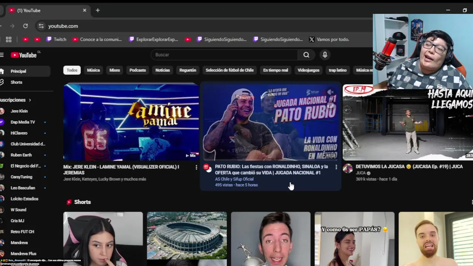Open the Twitch bookmark
The image size is (473, 266).
56,39
